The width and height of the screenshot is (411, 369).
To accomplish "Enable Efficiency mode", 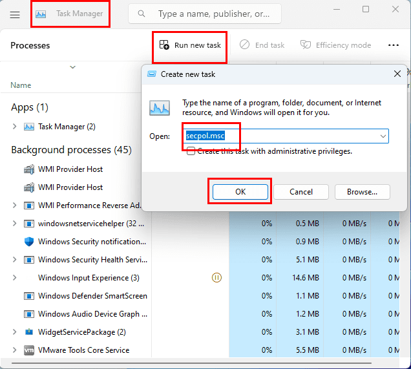I will [335, 45].
